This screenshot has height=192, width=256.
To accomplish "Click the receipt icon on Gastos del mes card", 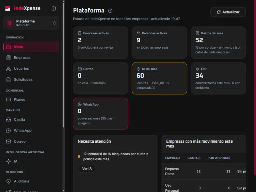I will click(x=197, y=33).
